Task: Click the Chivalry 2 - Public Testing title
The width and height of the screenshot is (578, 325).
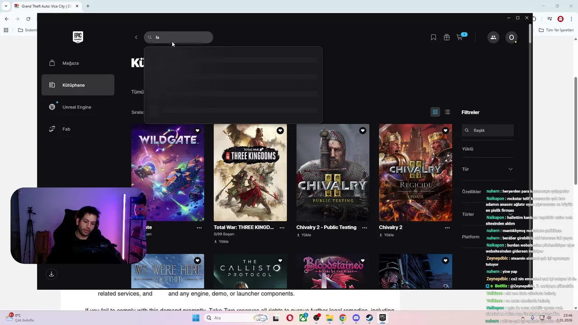Action: tap(326, 227)
